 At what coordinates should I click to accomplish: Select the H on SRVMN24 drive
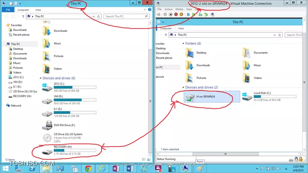point(212,97)
